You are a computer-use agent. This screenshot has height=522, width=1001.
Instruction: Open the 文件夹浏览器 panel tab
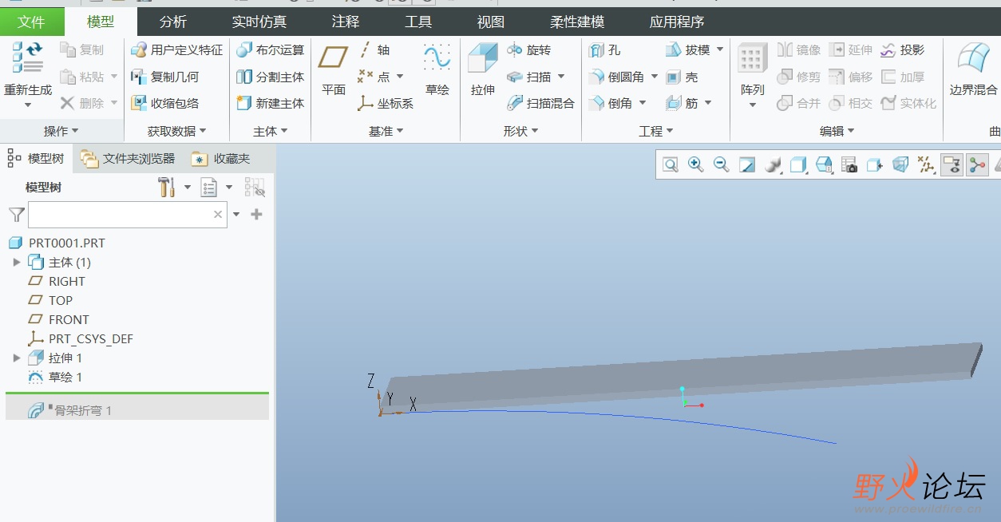click(128, 159)
